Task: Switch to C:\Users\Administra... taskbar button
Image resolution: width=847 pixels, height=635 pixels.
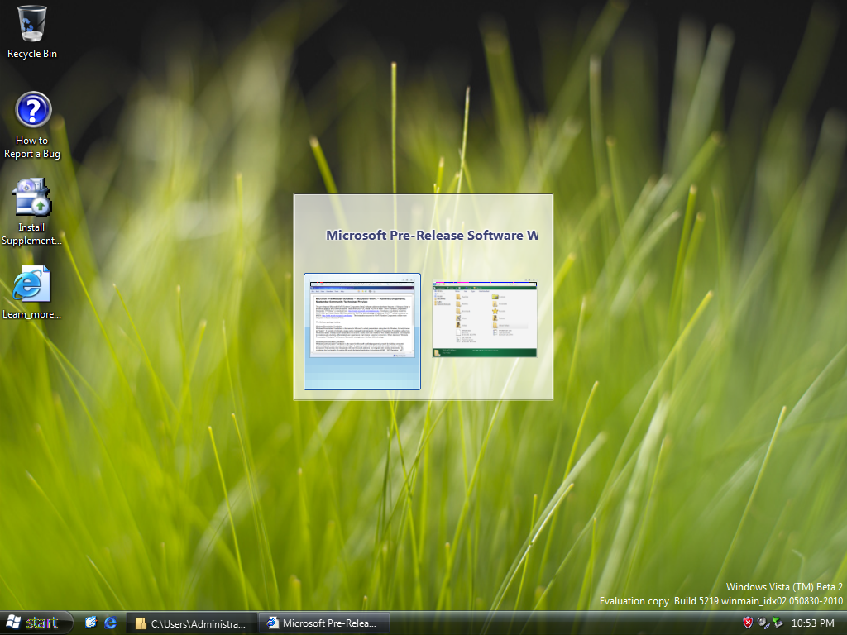Action: click(192, 623)
